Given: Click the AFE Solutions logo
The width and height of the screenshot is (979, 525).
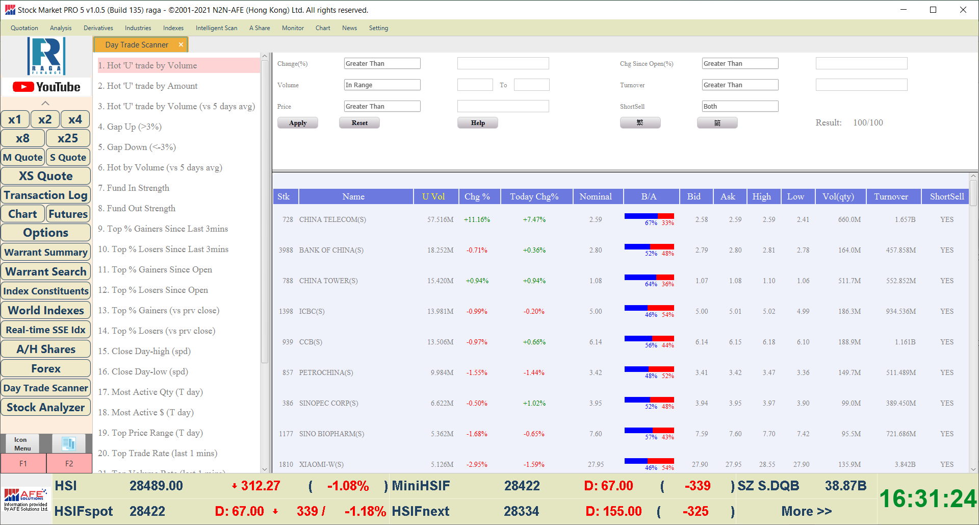Looking at the screenshot, I should (x=26, y=499).
